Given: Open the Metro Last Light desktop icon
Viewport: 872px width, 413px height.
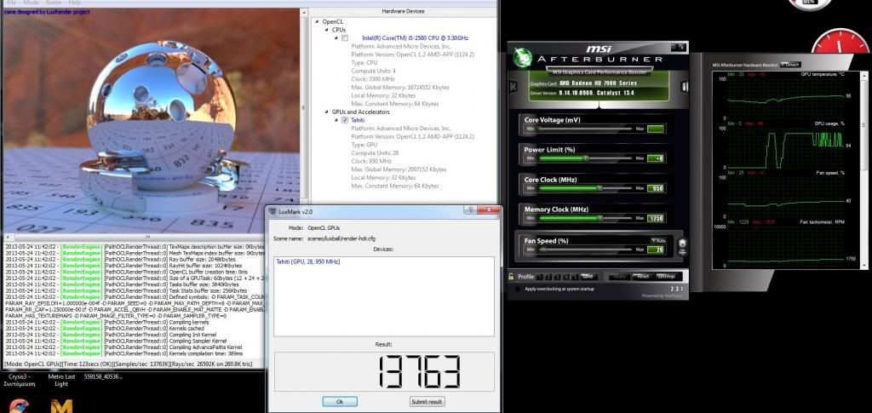Looking at the screenshot, I should (60, 403).
